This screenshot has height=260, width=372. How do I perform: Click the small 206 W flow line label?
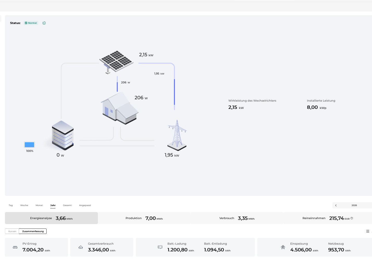[x=125, y=82]
